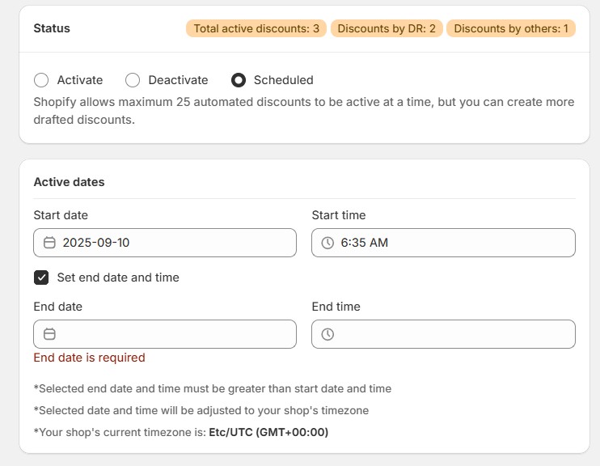Click the Status section heading

pos(52,28)
